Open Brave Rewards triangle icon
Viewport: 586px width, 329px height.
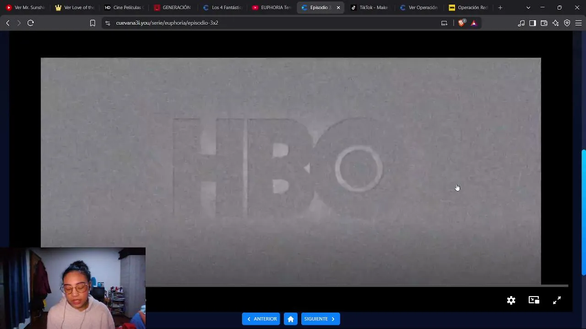[474, 23]
